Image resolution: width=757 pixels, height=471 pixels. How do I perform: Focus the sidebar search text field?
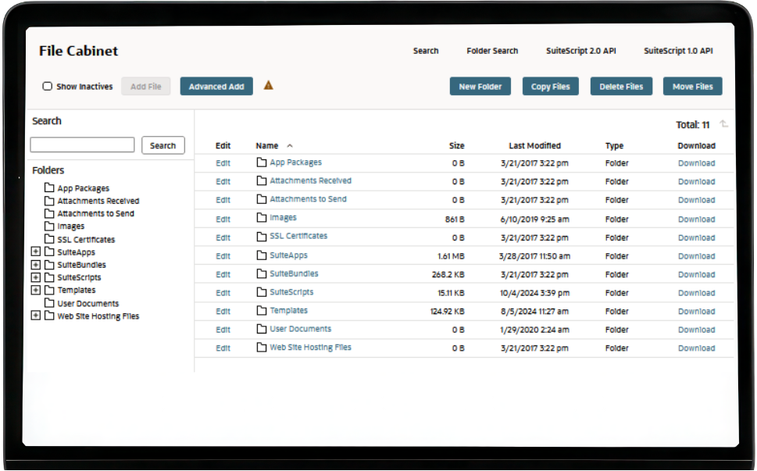tap(82, 145)
